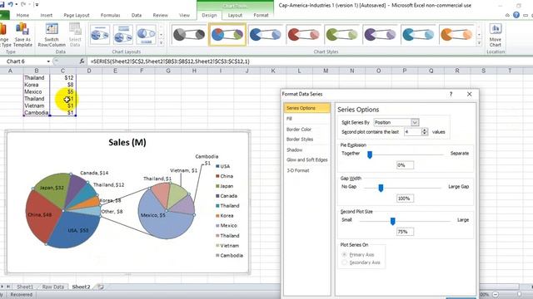Expand Chart Layouts gallery more arrow
The image size is (533, 299).
click(x=161, y=43)
